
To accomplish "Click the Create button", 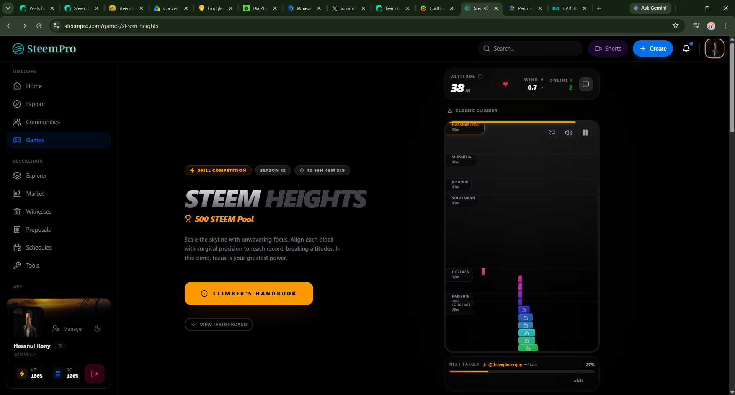I will click(x=653, y=49).
